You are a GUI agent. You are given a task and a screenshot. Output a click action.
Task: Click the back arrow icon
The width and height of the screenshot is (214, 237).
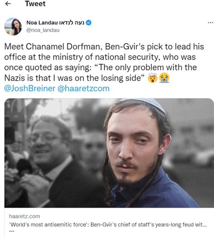point(8,4)
